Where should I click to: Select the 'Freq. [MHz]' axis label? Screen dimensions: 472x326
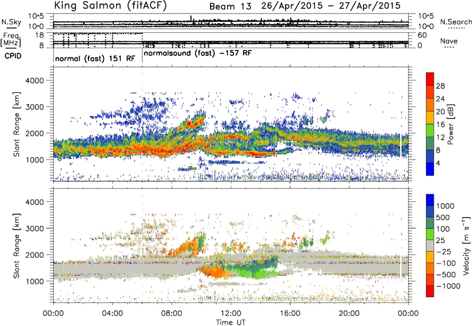pos(11,39)
